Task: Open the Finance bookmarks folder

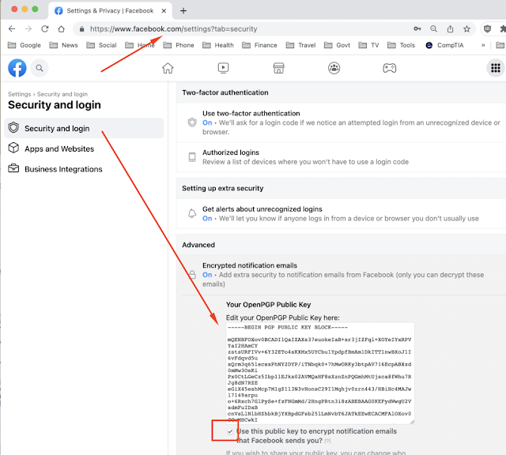Action: pyautogui.click(x=260, y=45)
